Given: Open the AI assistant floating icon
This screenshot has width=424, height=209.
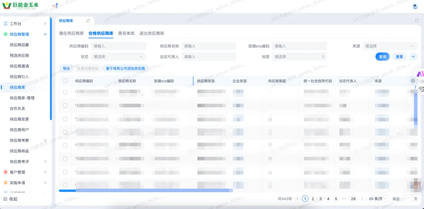Looking at the screenshot, I should pyautogui.click(x=420, y=74).
